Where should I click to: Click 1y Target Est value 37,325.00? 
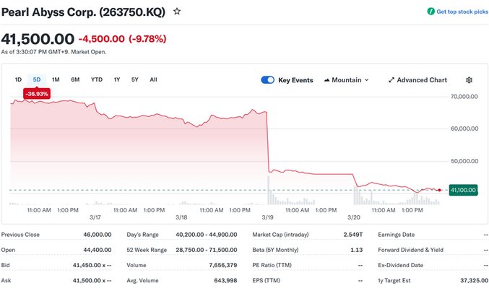tap(474, 280)
